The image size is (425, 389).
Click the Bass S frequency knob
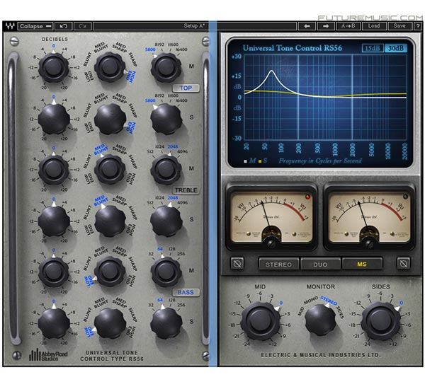click(x=166, y=323)
